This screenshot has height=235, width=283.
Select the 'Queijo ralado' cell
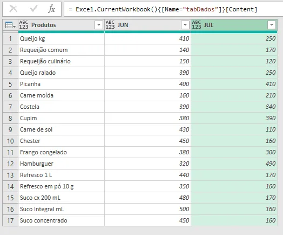(62, 73)
